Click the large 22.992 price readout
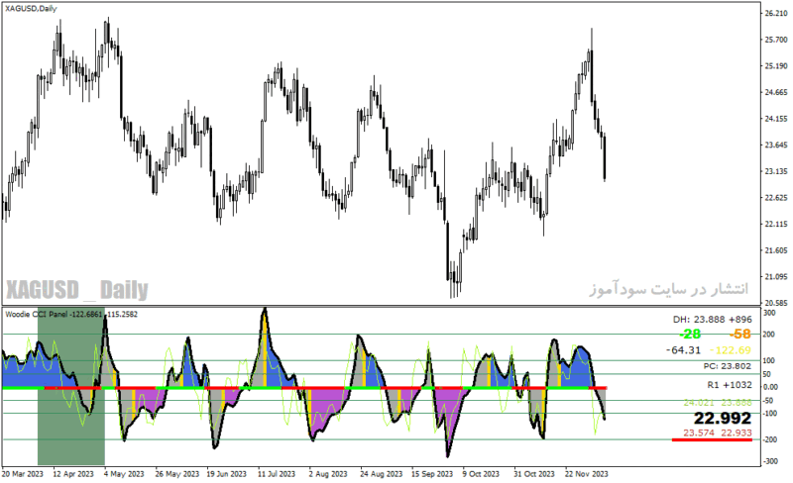The height and width of the screenshot is (483, 793). 723,419
